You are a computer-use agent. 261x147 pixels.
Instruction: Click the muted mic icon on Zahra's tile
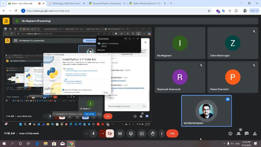tap(254, 31)
